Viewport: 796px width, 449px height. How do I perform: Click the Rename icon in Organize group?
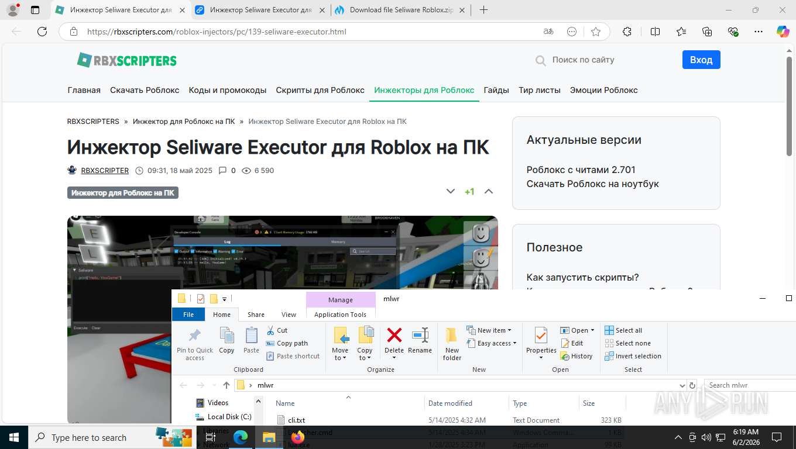pos(420,335)
